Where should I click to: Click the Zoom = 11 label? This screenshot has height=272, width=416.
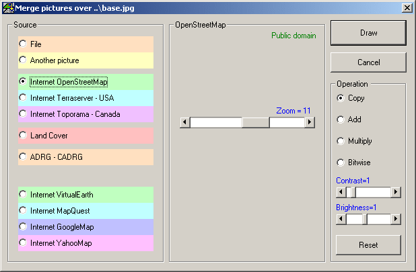point(293,111)
